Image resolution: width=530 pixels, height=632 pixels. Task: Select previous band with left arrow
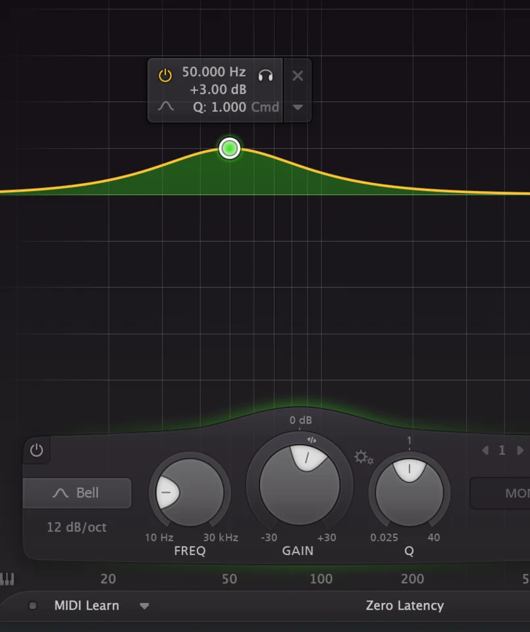pos(485,451)
